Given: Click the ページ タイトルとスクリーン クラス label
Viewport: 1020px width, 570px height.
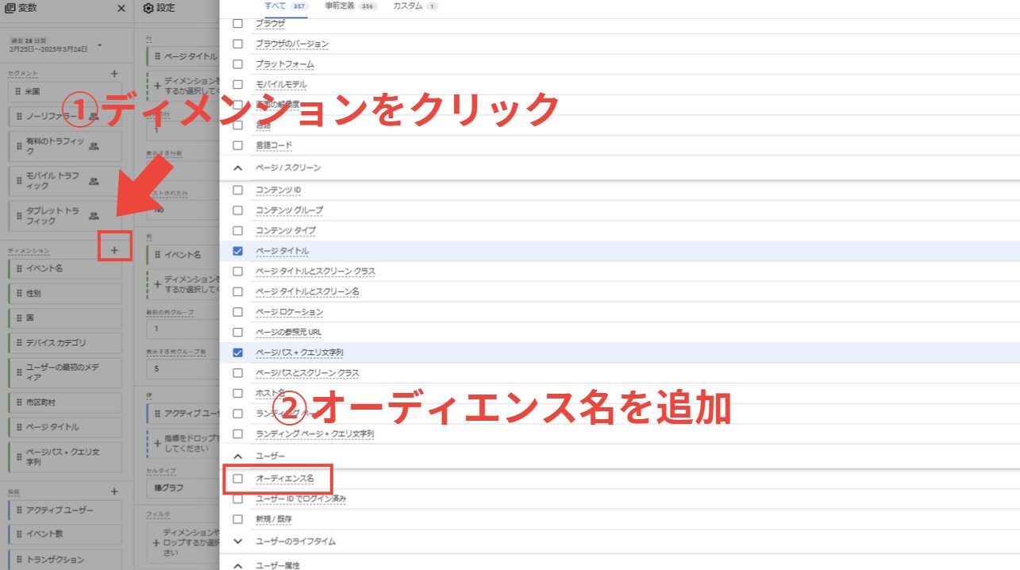Looking at the screenshot, I should [315, 272].
